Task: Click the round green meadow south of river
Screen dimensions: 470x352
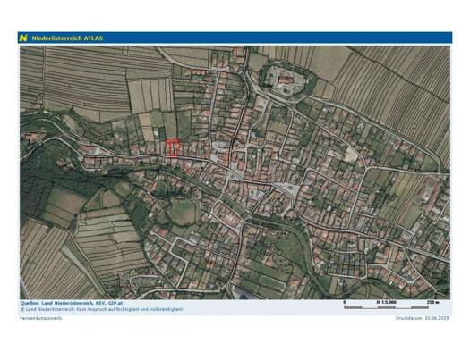Action: tap(183, 212)
